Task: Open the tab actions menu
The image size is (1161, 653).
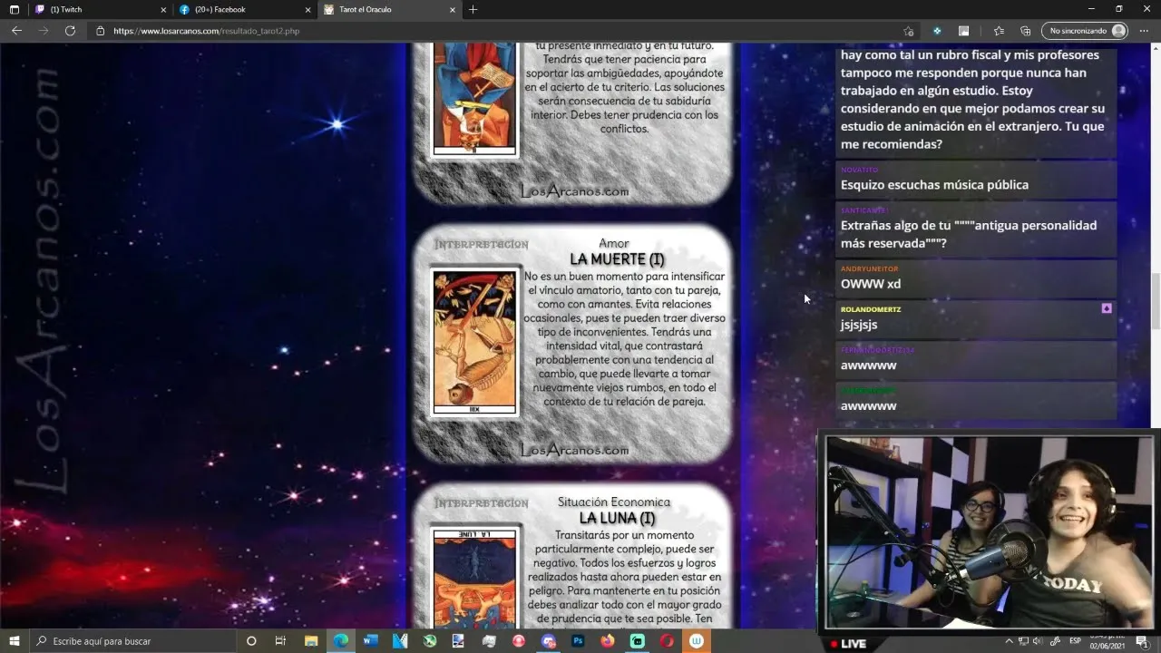Action: pos(14,9)
